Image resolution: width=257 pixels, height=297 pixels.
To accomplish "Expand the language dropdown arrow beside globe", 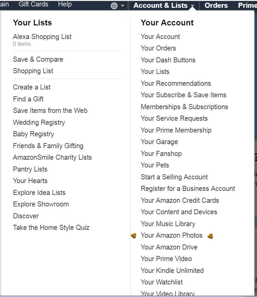I will click(x=122, y=6).
